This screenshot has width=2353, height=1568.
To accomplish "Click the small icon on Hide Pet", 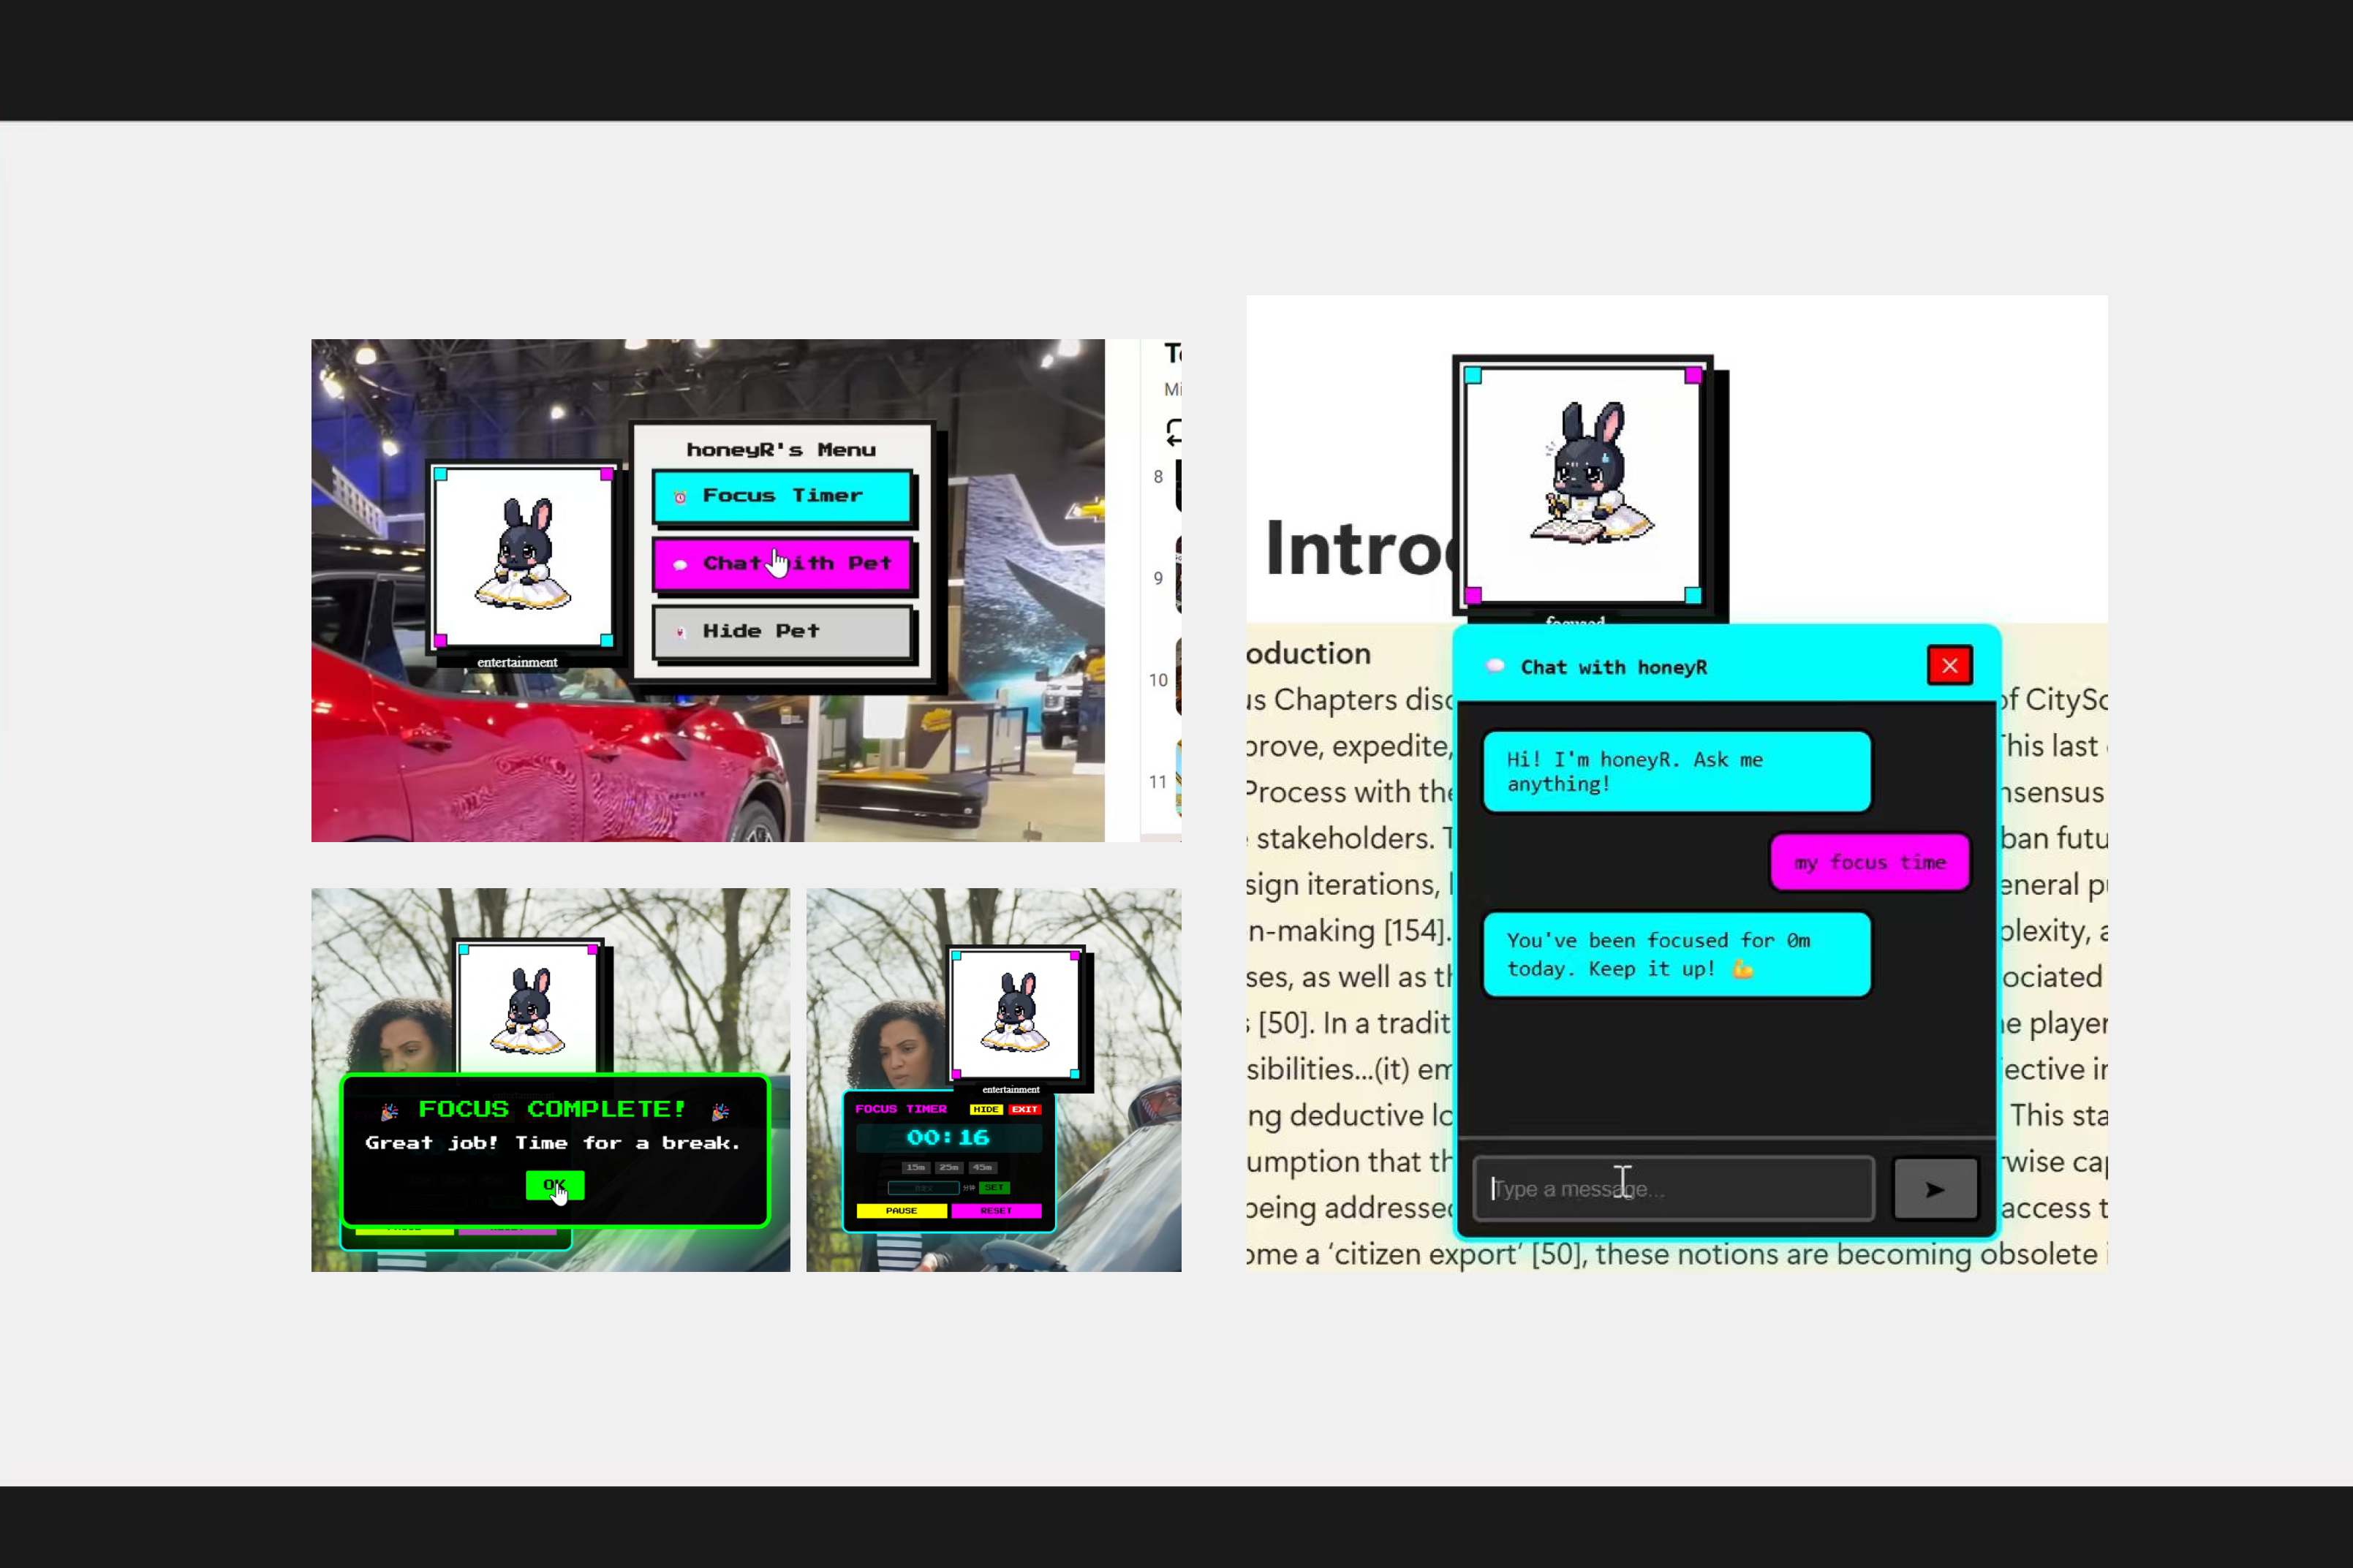I will click(x=680, y=632).
